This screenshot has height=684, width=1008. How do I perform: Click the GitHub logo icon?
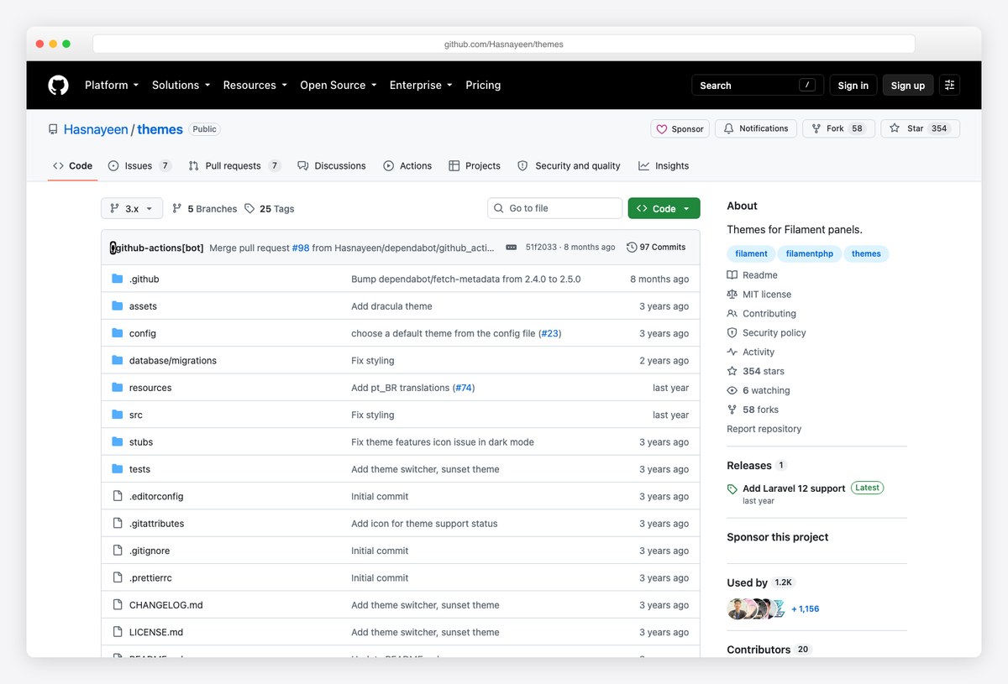[x=58, y=85]
